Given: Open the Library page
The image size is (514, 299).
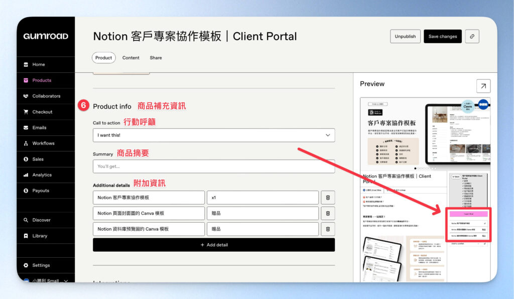Looking at the screenshot, I should tap(46, 236).
